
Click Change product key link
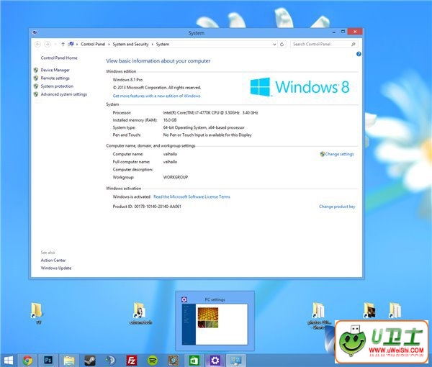coord(337,207)
